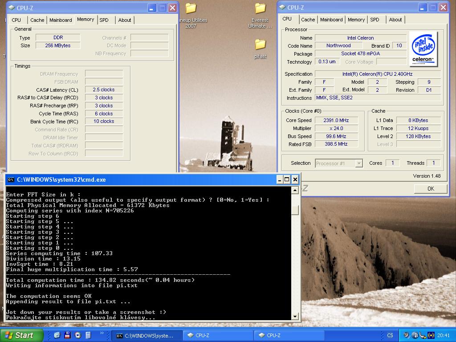This screenshot has height=342, width=456.
Task: Launch the first quick launch browser icon
Action: pyautogui.click(x=57, y=335)
